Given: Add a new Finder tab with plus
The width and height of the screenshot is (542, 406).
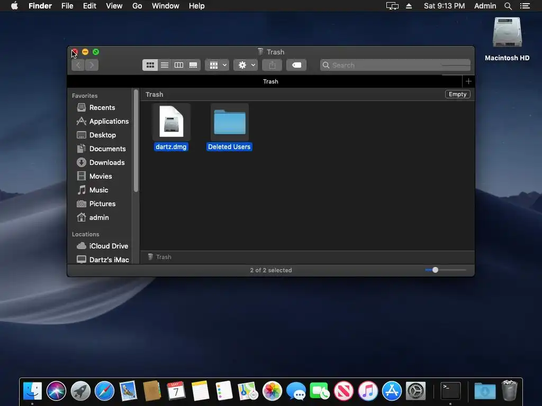Looking at the screenshot, I should [x=468, y=81].
